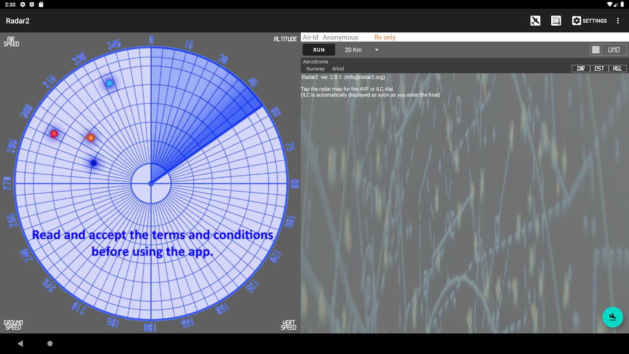629x354 pixels.
Task: Tap Android back navigation button
Action: click(20, 343)
